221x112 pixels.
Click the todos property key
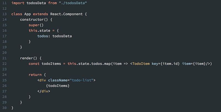click(x=43, y=36)
